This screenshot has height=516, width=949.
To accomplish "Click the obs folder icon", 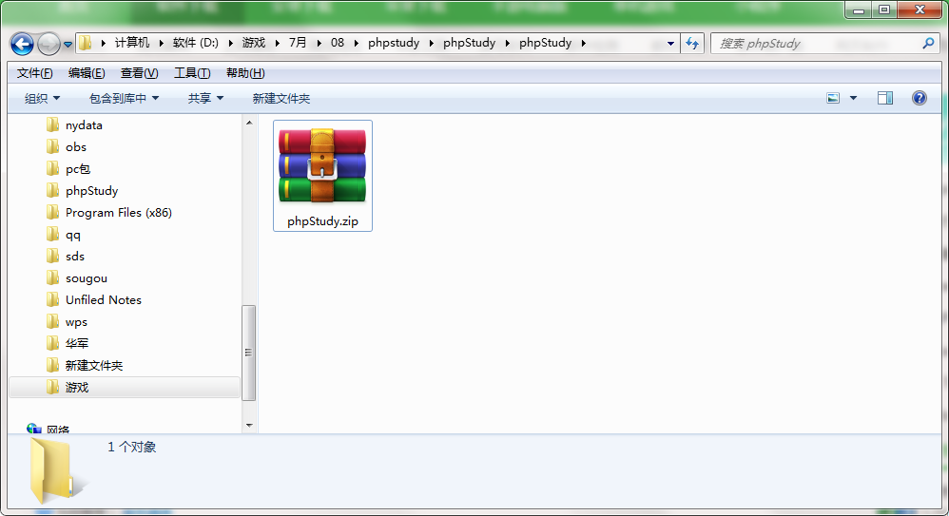I will click(x=52, y=147).
